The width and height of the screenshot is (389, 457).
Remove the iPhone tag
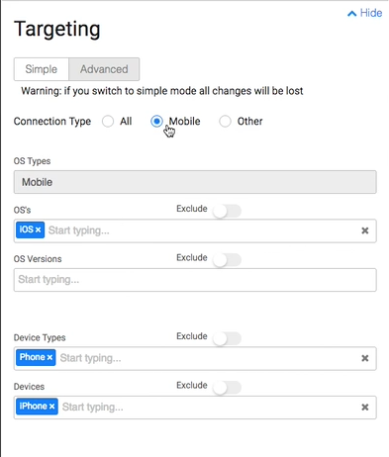52,407
